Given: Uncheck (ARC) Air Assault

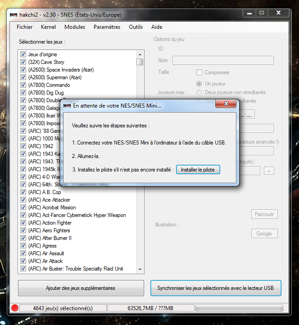Looking at the screenshot, I should 23,253.
